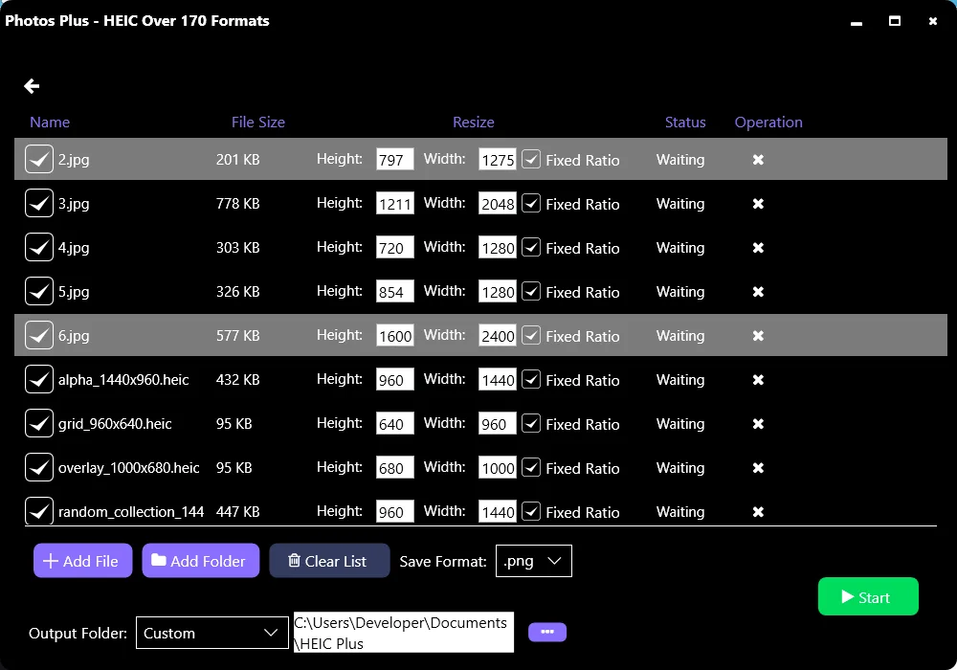This screenshot has width=957, height=670.
Task: Open the Save Format .png dropdown
Action: coord(533,561)
